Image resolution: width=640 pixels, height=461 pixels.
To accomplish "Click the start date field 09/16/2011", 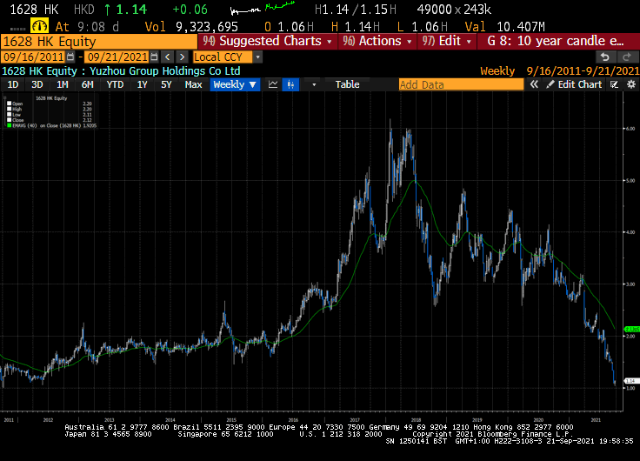I will tap(34, 57).
